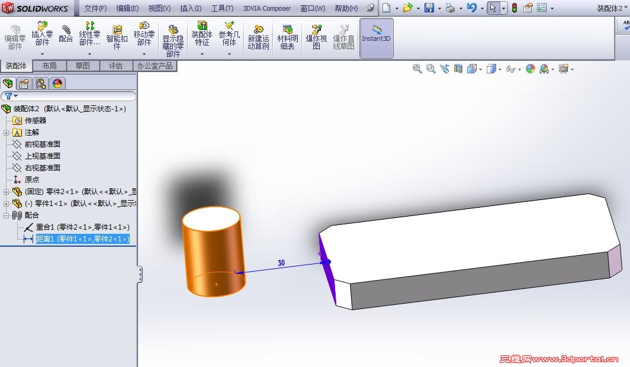This screenshot has width=630, height=367.
Task: Expand the (固定) 零件2<1> node
Action: 6,192
